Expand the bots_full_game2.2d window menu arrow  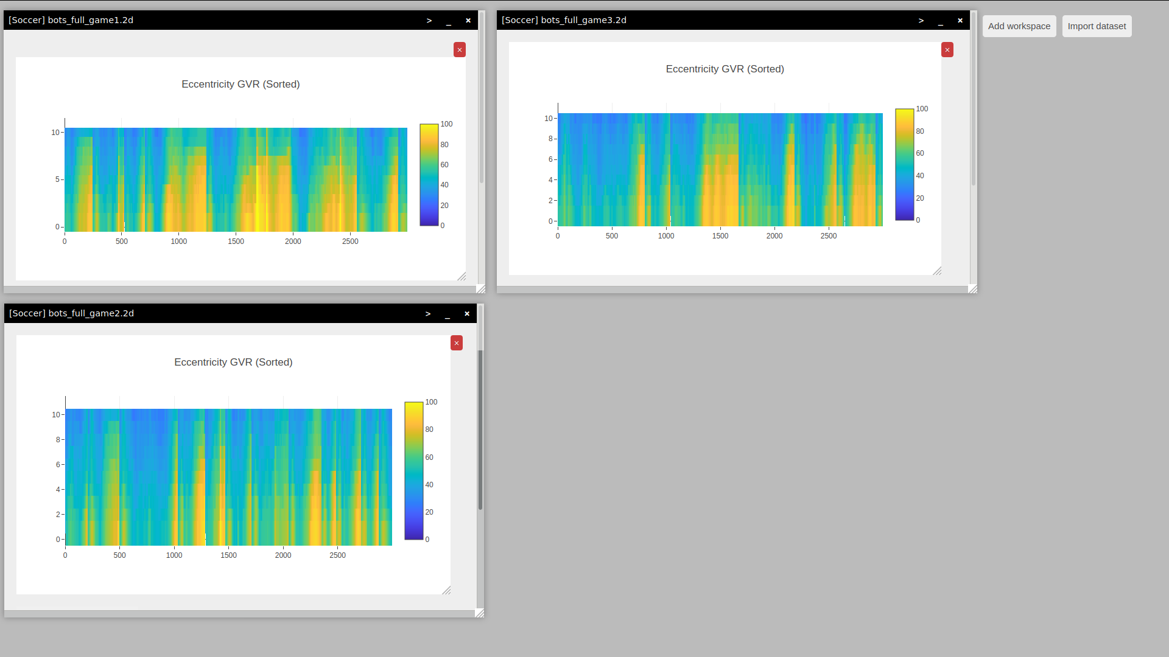pyautogui.click(x=428, y=314)
